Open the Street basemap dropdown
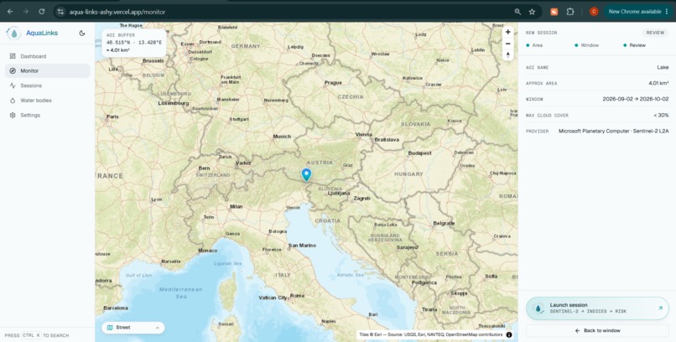Viewport: 676px width, 342px height. (x=133, y=328)
